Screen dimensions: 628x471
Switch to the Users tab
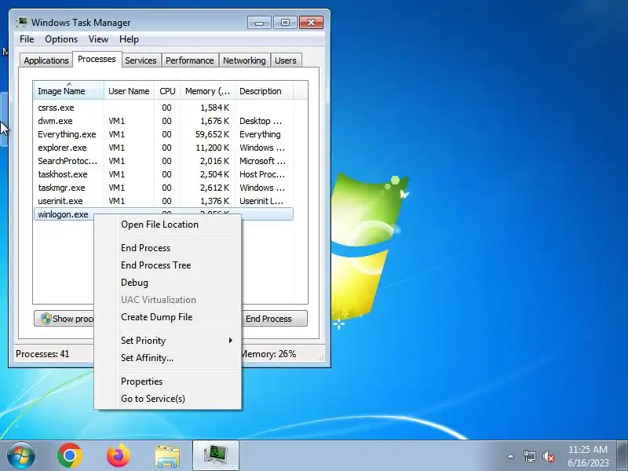[286, 60]
